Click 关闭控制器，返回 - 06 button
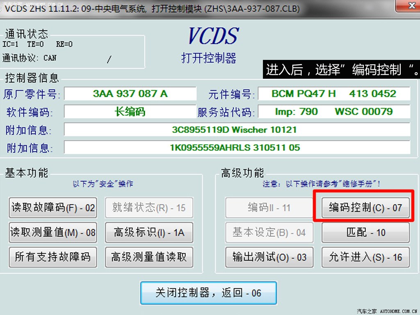This screenshot has height=315, width=420. pyautogui.click(x=208, y=293)
